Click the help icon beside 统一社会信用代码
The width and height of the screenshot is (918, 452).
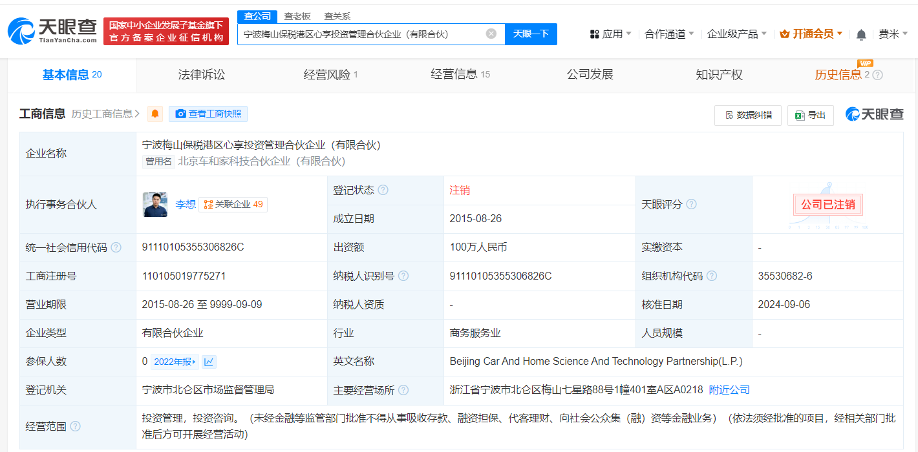pyautogui.click(x=116, y=247)
